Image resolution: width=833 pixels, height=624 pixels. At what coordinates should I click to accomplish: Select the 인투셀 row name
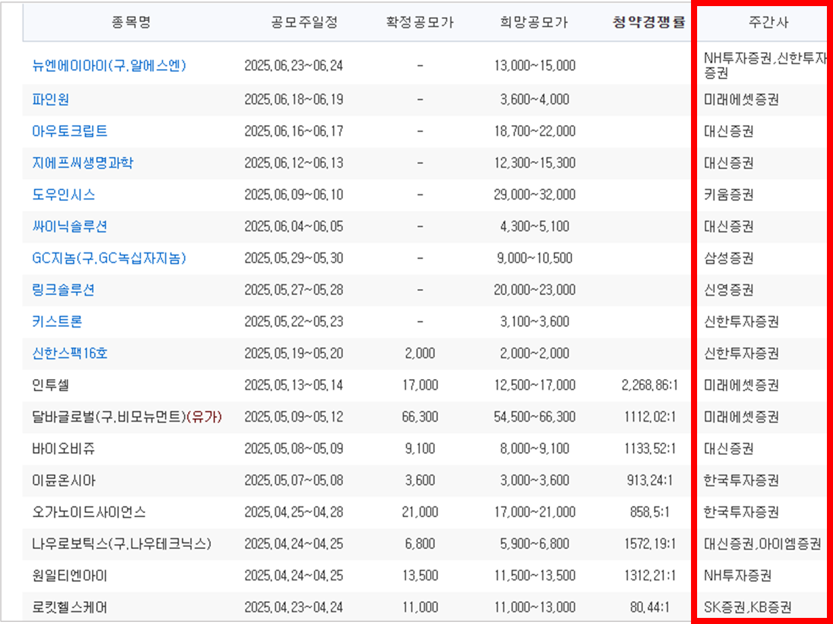click(51, 385)
